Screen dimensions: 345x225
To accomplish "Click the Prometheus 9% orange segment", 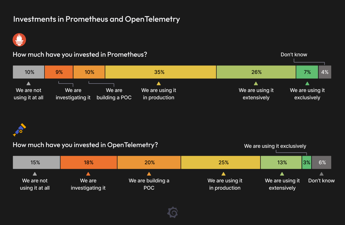I will (59, 72).
